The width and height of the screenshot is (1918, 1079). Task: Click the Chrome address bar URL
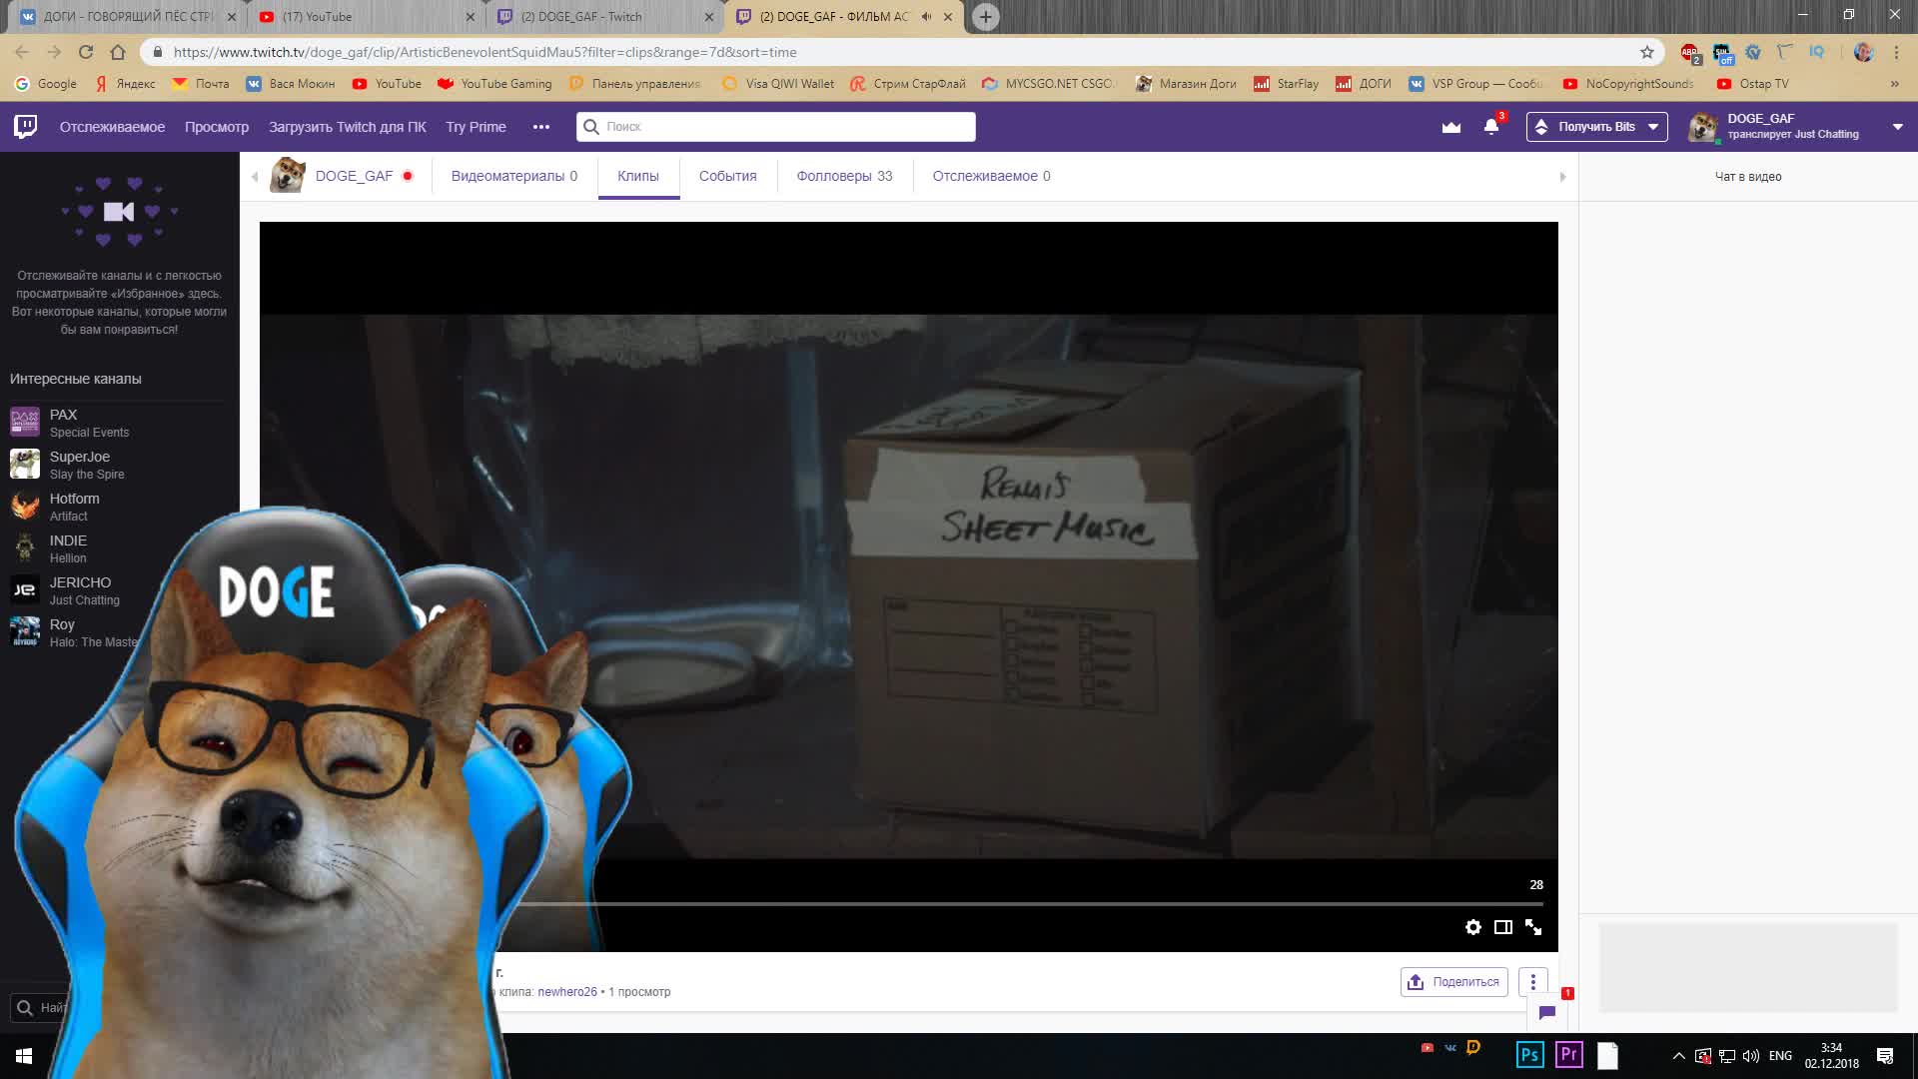click(484, 52)
